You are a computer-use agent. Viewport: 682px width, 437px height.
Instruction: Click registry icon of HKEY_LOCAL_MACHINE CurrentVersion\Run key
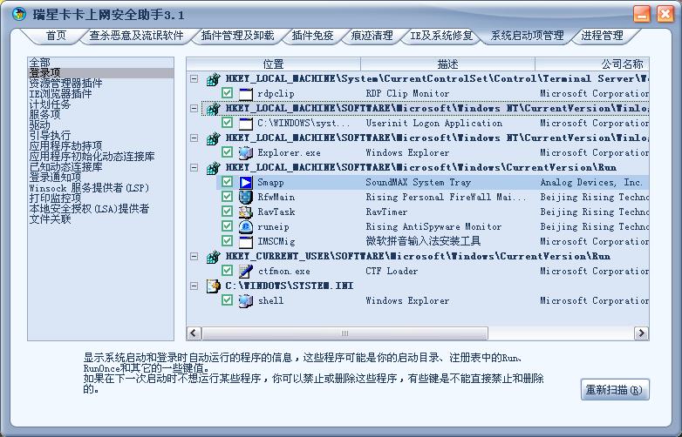tap(213, 168)
